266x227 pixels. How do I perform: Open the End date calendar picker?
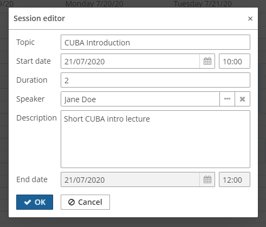pyautogui.click(x=207, y=179)
